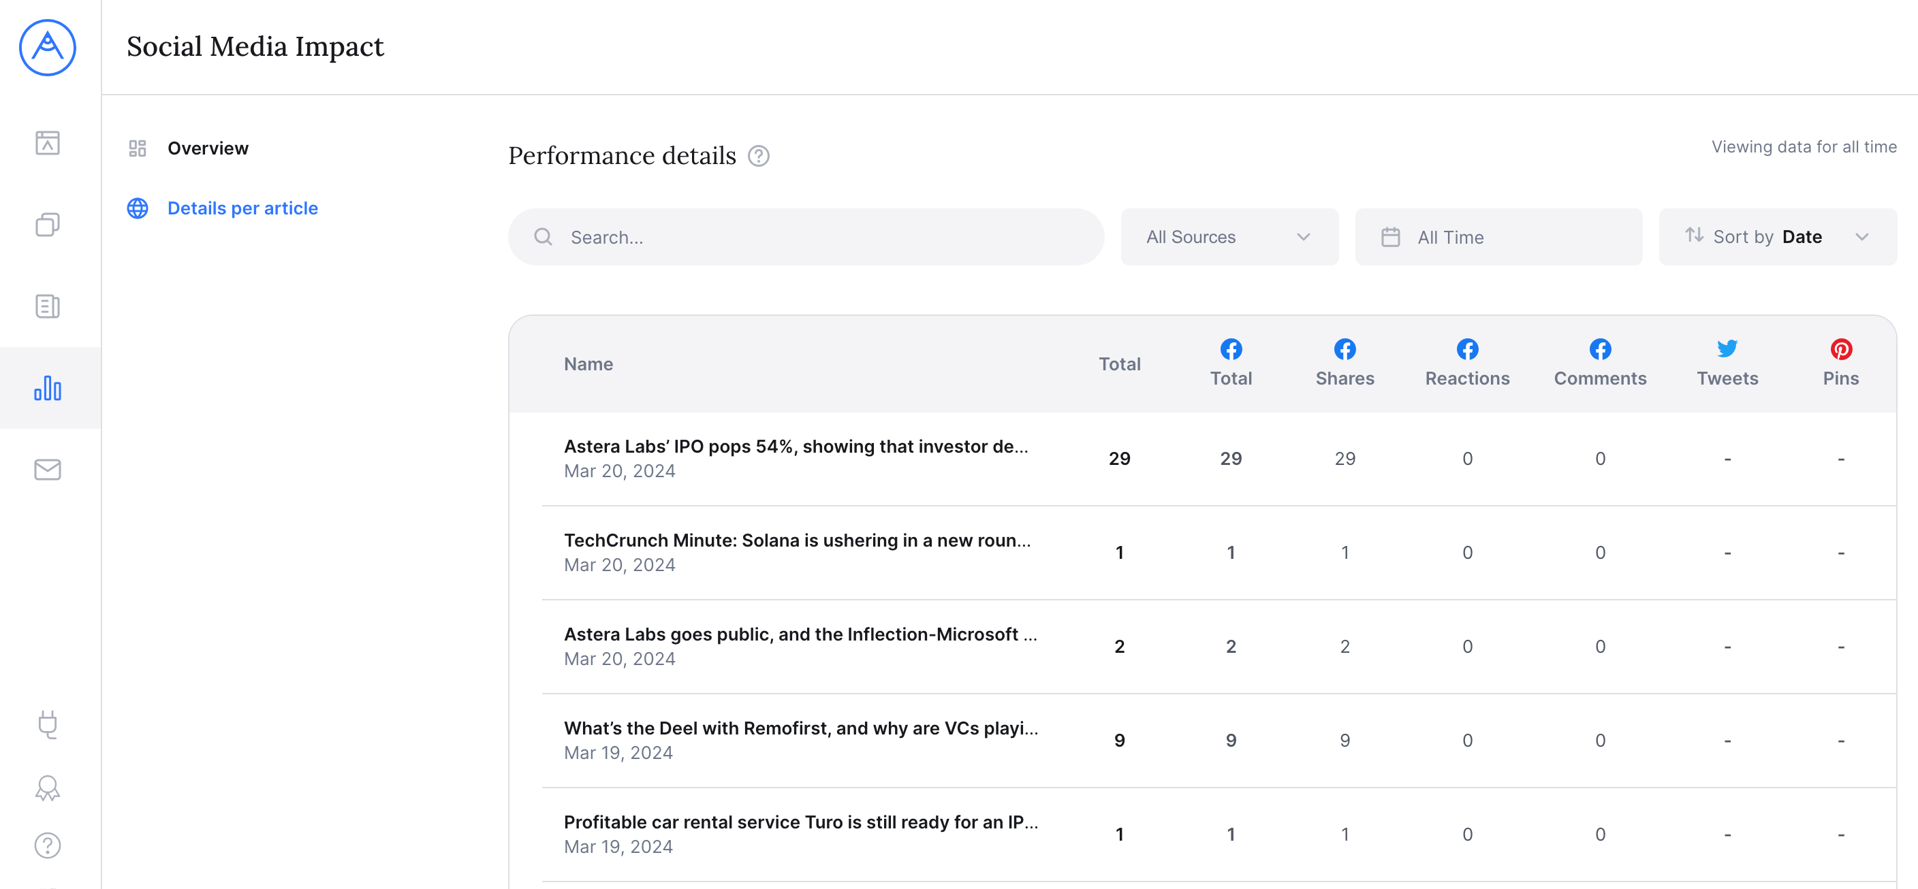The height and width of the screenshot is (889, 1918).
Task: Select Details per article menu item
Action: pyautogui.click(x=242, y=208)
